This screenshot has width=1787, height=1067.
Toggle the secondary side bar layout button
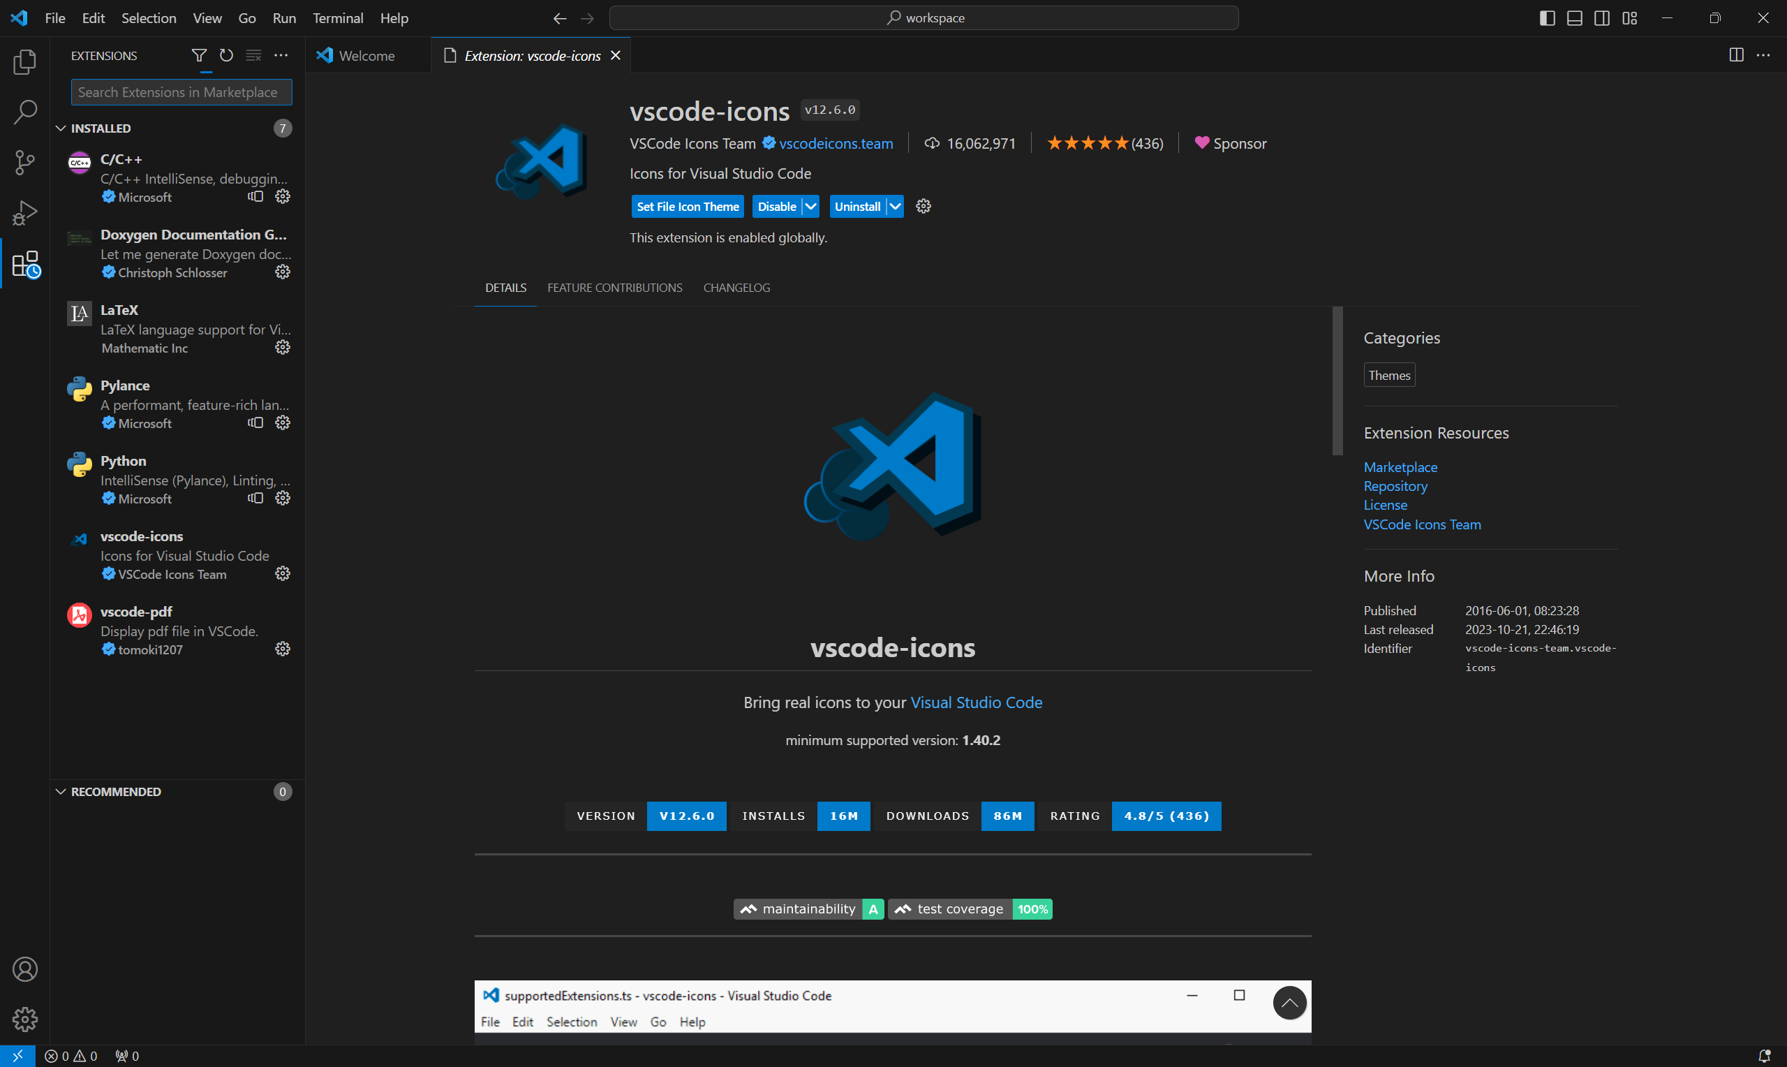tap(1601, 18)
